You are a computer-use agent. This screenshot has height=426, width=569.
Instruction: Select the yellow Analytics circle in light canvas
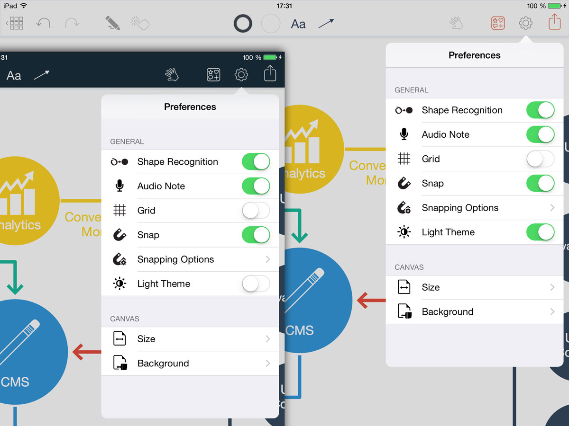[314, 149]
